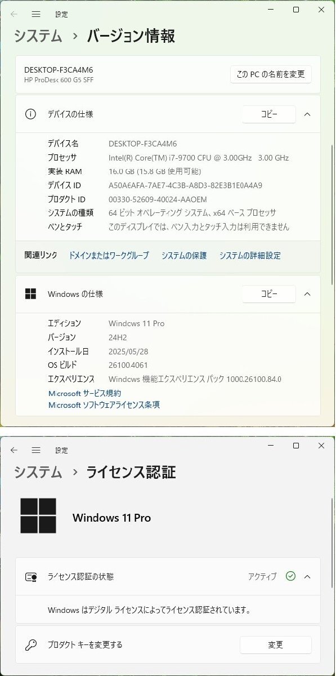Click the ライセンス認証の状態 certificate icon
Screen dimensions: 336x676
point(31,577)
